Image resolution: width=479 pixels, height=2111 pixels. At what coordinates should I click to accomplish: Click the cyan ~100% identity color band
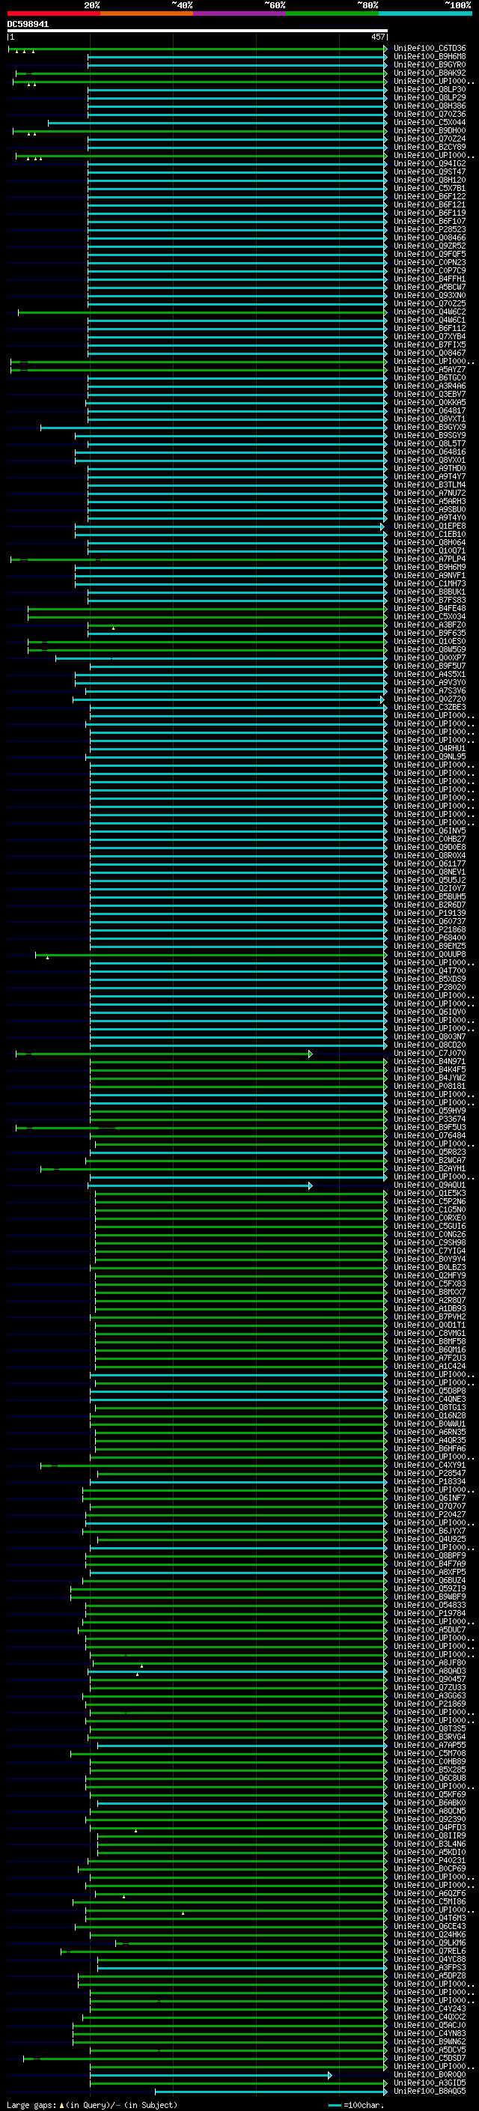[425, 13]
